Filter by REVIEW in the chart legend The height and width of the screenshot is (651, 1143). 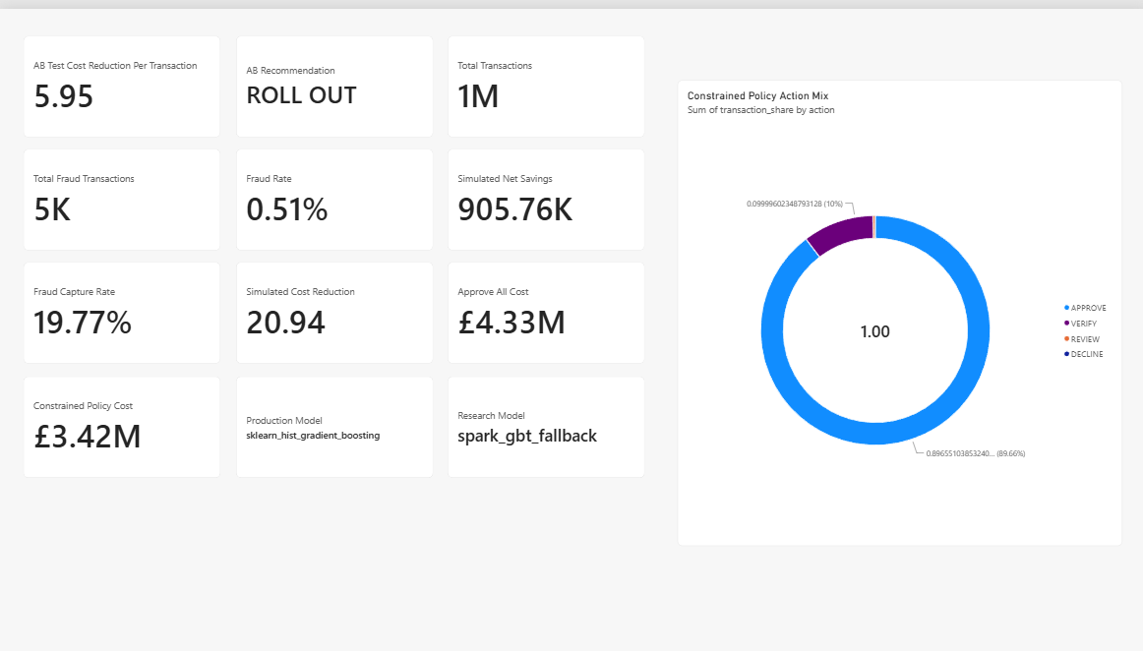click(1082, 339)
